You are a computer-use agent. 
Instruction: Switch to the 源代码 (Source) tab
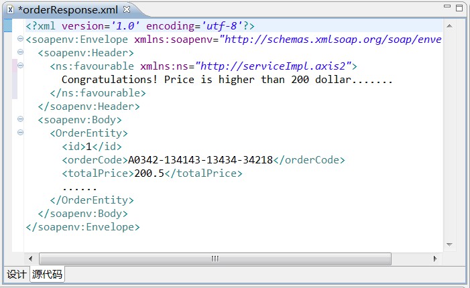(x=47, y=274)
